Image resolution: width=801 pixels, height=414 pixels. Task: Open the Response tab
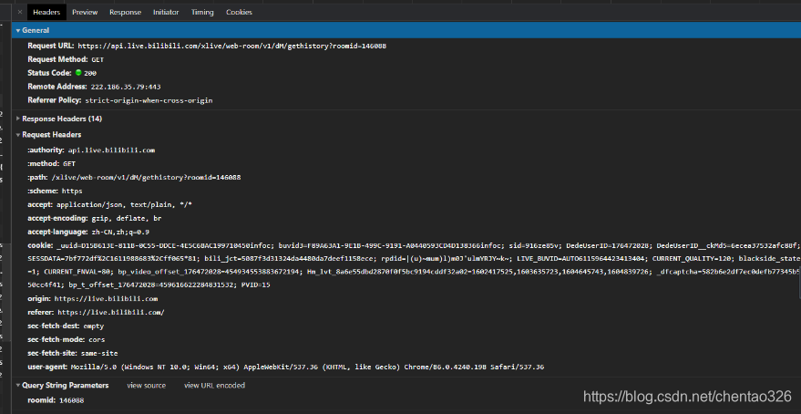pos(125,12)
